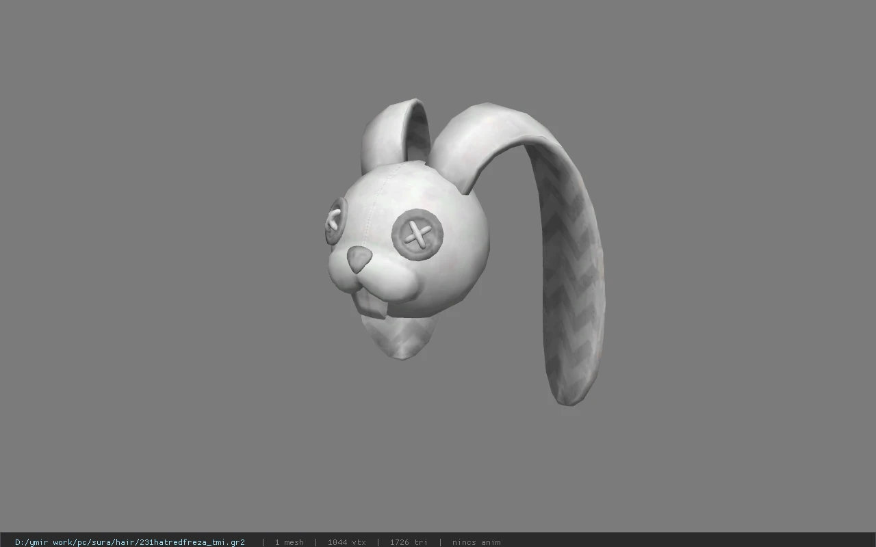876x547 pixels.
Task: Click the '1044 vtx' vertex count
Action: [x=347, y=542]
